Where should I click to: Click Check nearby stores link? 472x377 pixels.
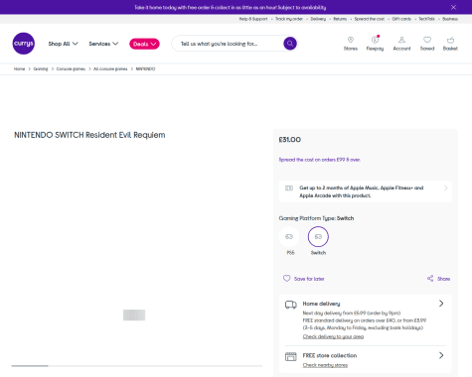tap(325, 365)
